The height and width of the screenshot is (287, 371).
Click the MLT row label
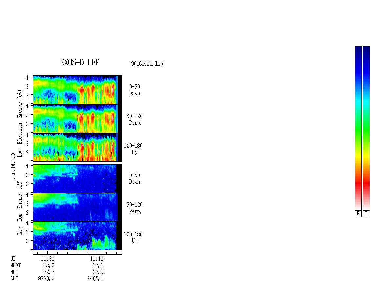(14, 272)
